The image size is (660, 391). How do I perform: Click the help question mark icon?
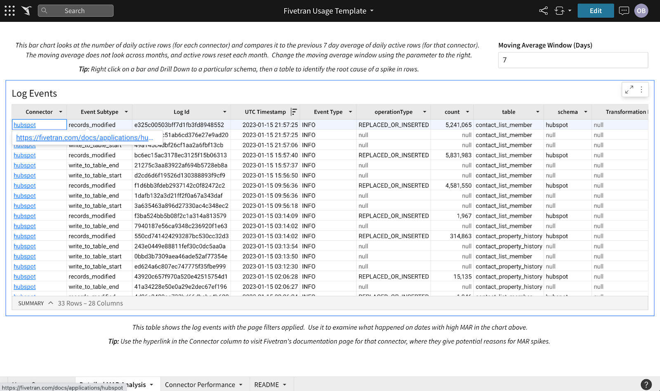[646, 384]
